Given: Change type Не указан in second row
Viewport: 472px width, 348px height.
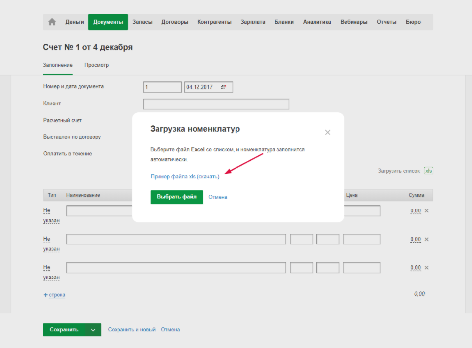Looking at the screenshot, I should (x=51, y=244).
